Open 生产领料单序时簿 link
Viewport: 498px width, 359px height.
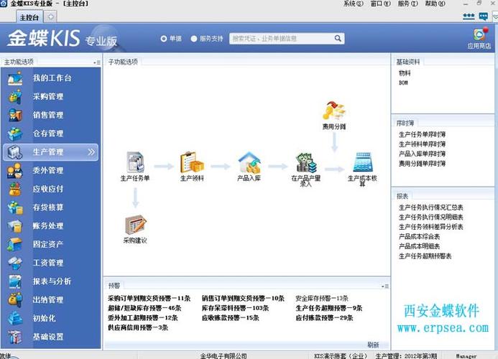[x=422, y=144]
